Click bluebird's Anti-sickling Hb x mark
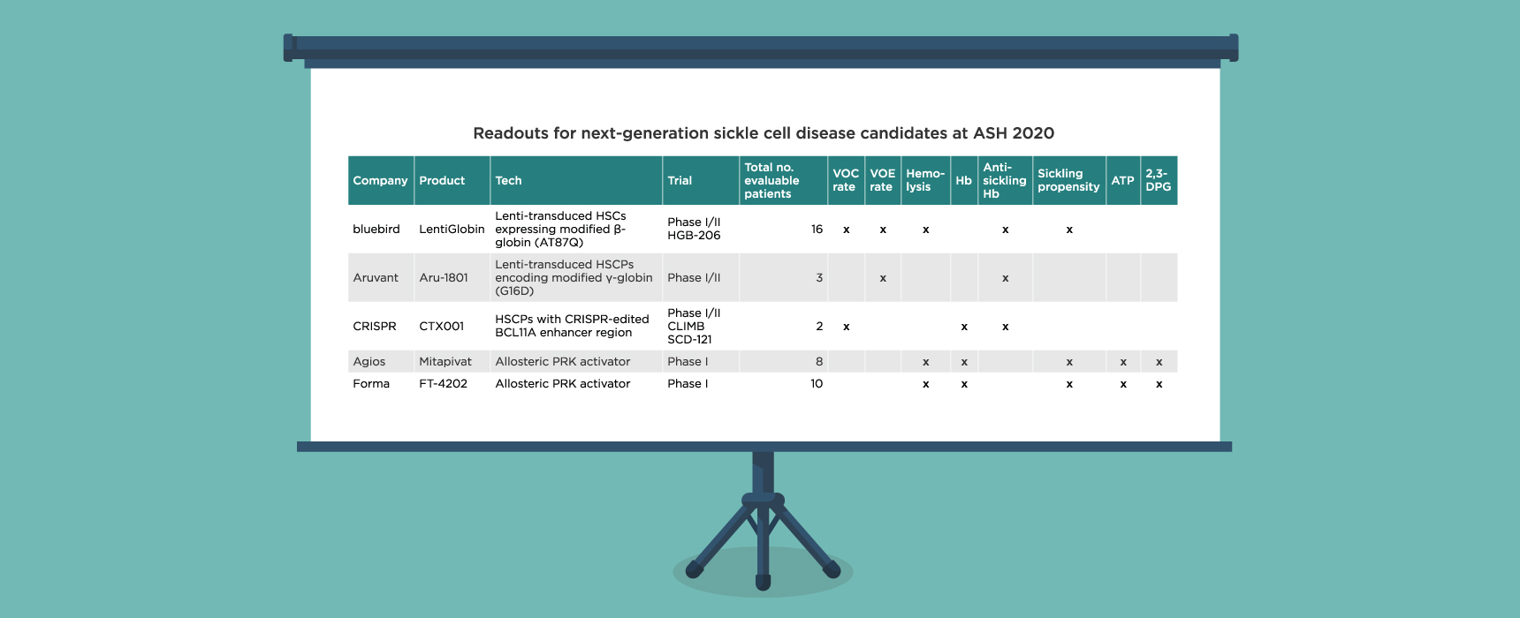This screenshot has width=1520, height=618. (x=1006, y=230)
